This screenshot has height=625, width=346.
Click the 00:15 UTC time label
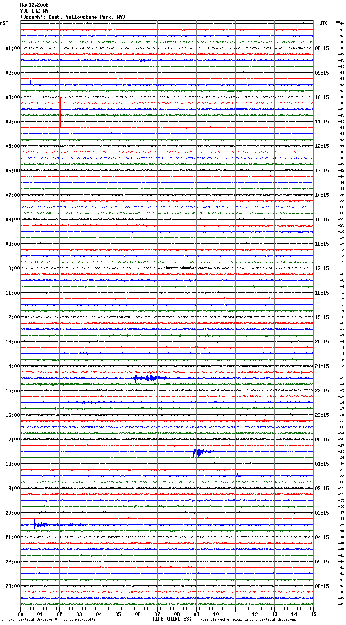tap(322, 440)
